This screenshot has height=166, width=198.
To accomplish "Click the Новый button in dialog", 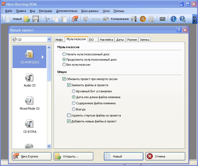I will click(x=124, y=156).
